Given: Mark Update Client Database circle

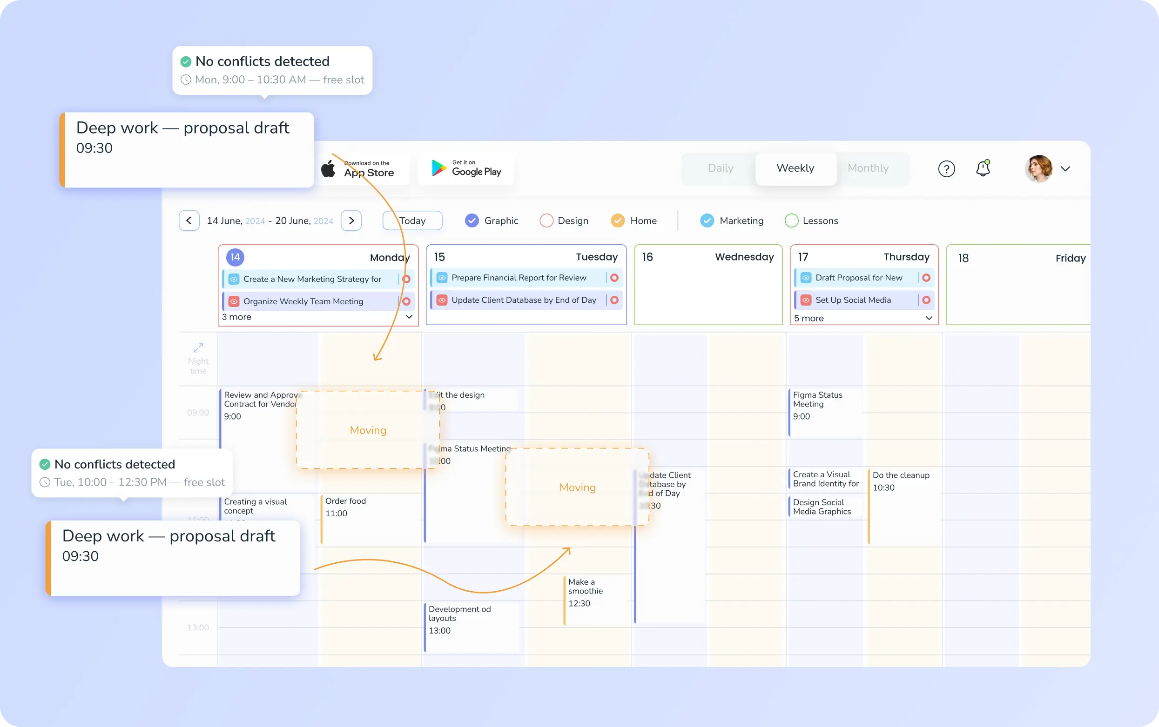Looking at the screenshot, I should pyautogui.click(x=614, y=300).
